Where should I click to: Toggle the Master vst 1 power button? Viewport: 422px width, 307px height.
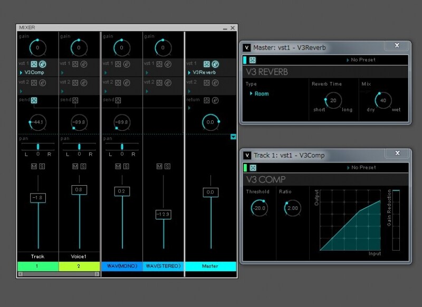[206, 64]
